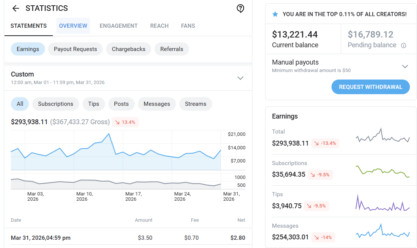Click the blue star icon in top creators banner

coord(275,14)
